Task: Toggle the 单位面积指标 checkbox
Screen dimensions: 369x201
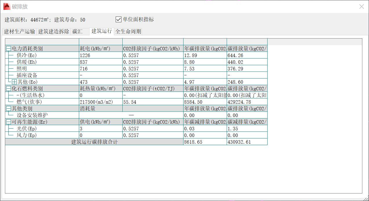Action: click(118, 19)
